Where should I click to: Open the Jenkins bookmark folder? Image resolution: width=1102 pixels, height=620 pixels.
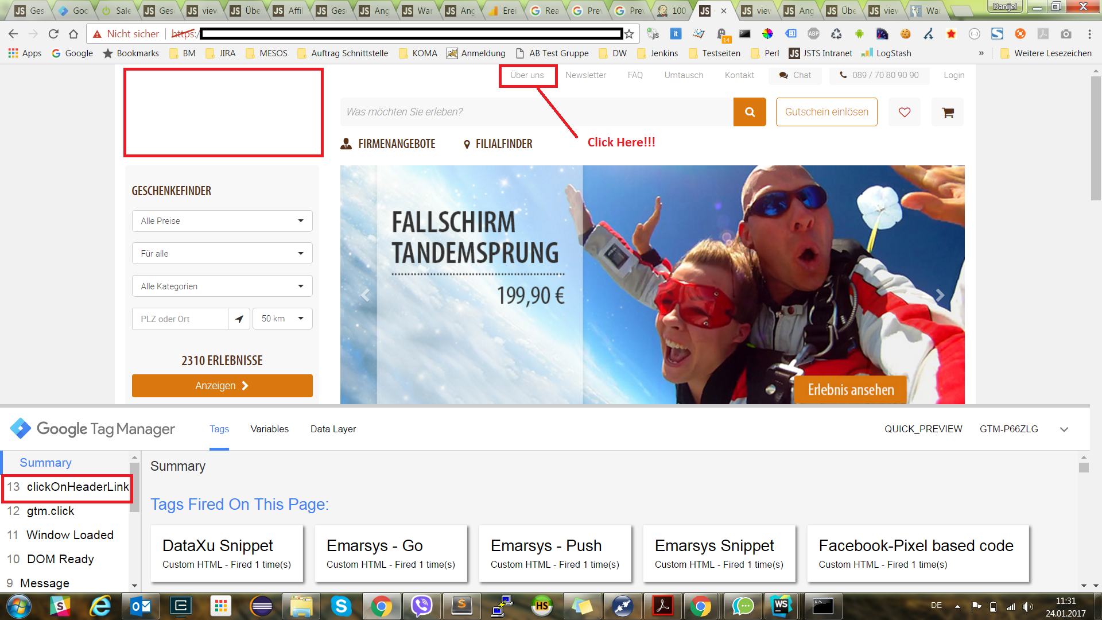tap(657, 53)
